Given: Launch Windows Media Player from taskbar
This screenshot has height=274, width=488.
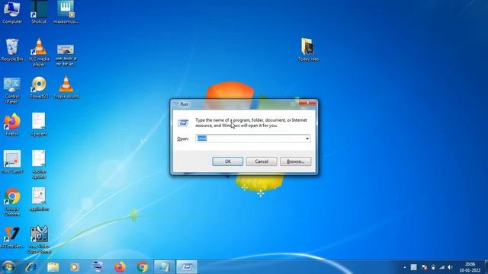Looking at the screenshot, I should [x=75, y=267].
